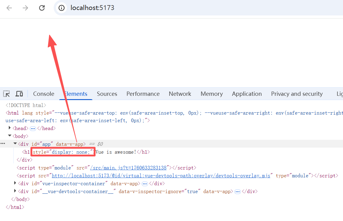Open the Privacy and security tab
Image resolution: width=343 pixels, height=221 pixels.
point(297,94)
